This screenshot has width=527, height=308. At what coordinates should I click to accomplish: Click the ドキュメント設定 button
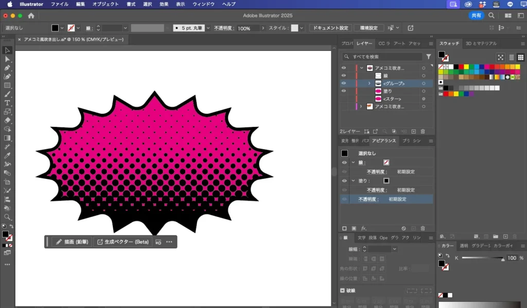tap(330, 28)
